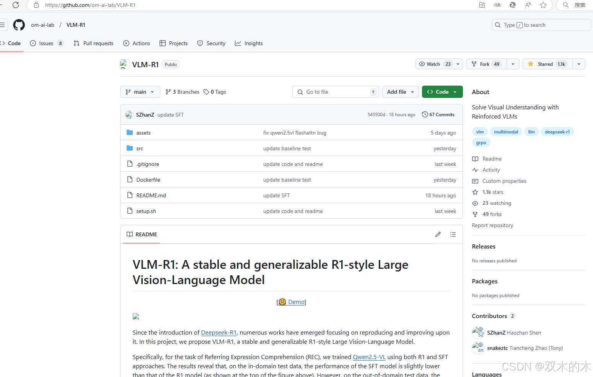
Task: Open the Issues tab
Action: click(47, 43)
